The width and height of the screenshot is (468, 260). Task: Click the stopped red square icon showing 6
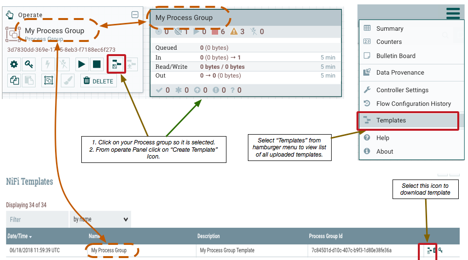click(x=215, y=31)
